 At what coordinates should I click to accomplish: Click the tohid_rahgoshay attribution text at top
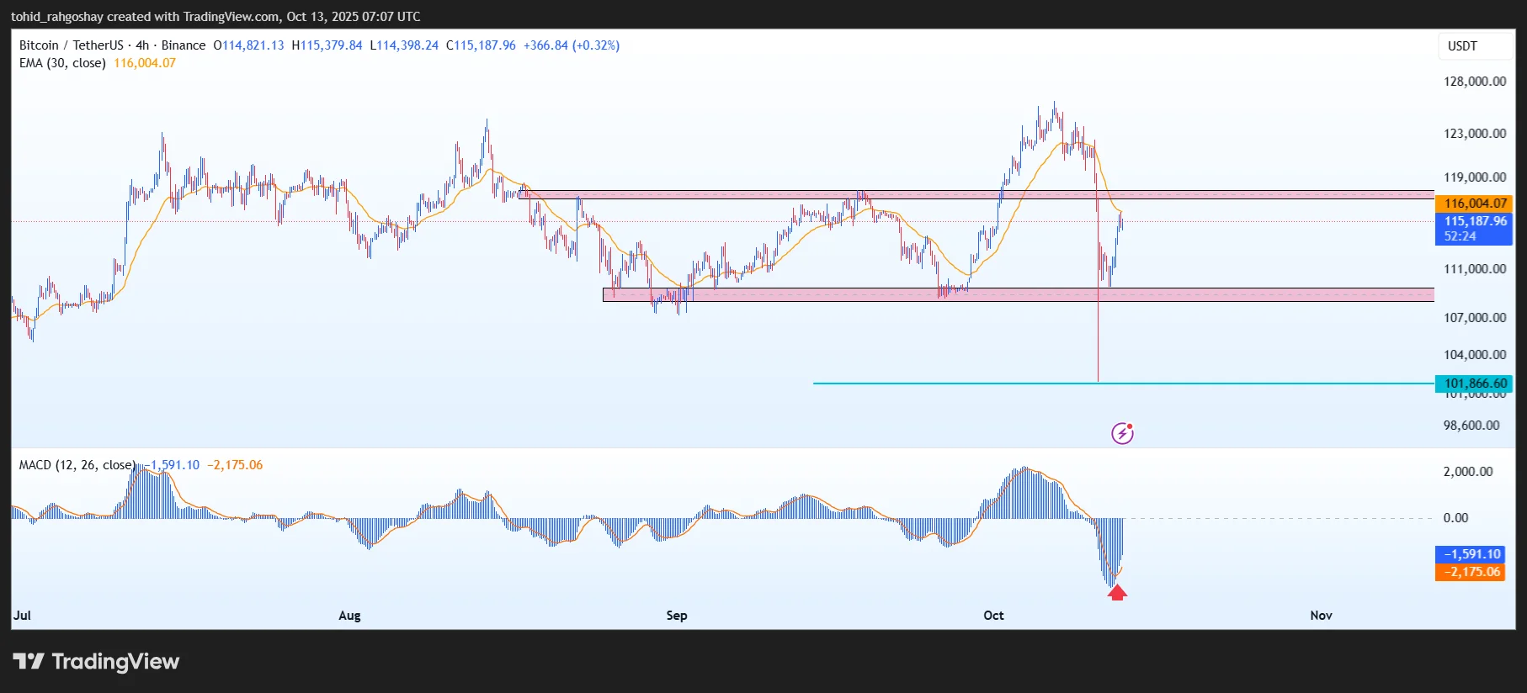click(x=215, y=17)
